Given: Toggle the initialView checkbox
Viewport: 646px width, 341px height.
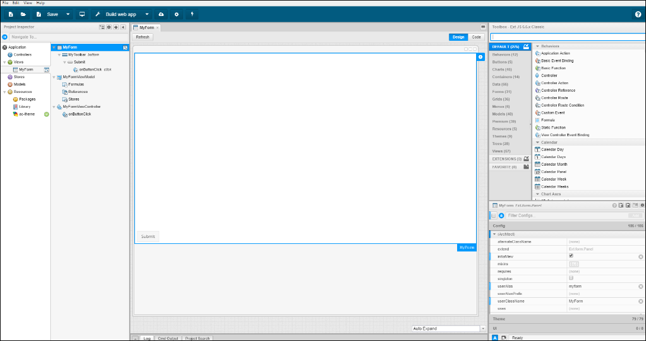Looking at the screenshot, I should pyautogui.click(x=571, y=256).
